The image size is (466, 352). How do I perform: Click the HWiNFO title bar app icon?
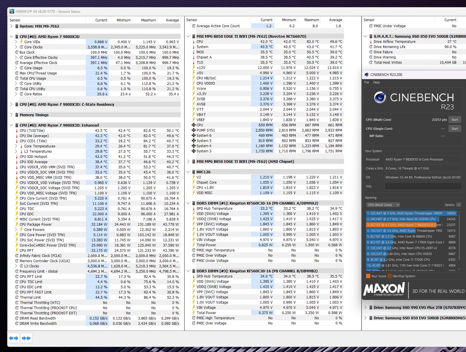(12, 11)
